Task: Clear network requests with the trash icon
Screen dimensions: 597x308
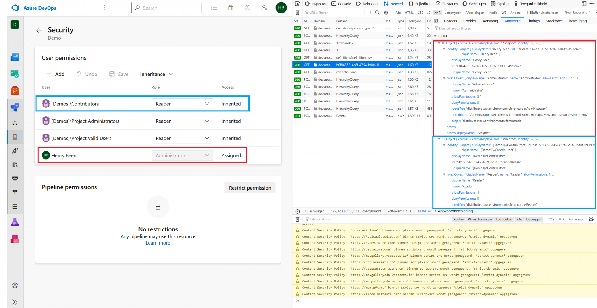Action: point(297,13)
